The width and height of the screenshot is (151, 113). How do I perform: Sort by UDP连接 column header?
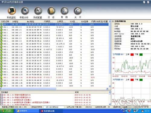[x=85, y=21]
